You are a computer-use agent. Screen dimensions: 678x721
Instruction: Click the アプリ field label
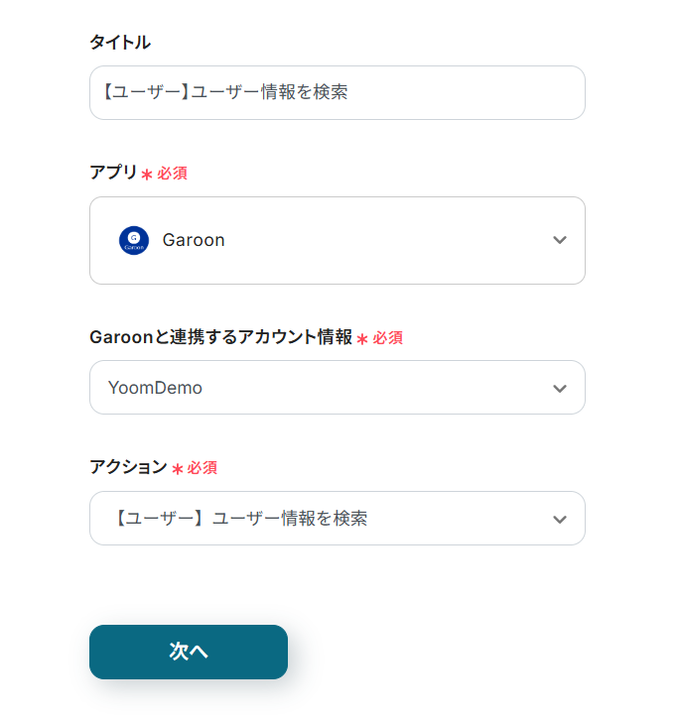pyautogui.click(x=113, y=172)
